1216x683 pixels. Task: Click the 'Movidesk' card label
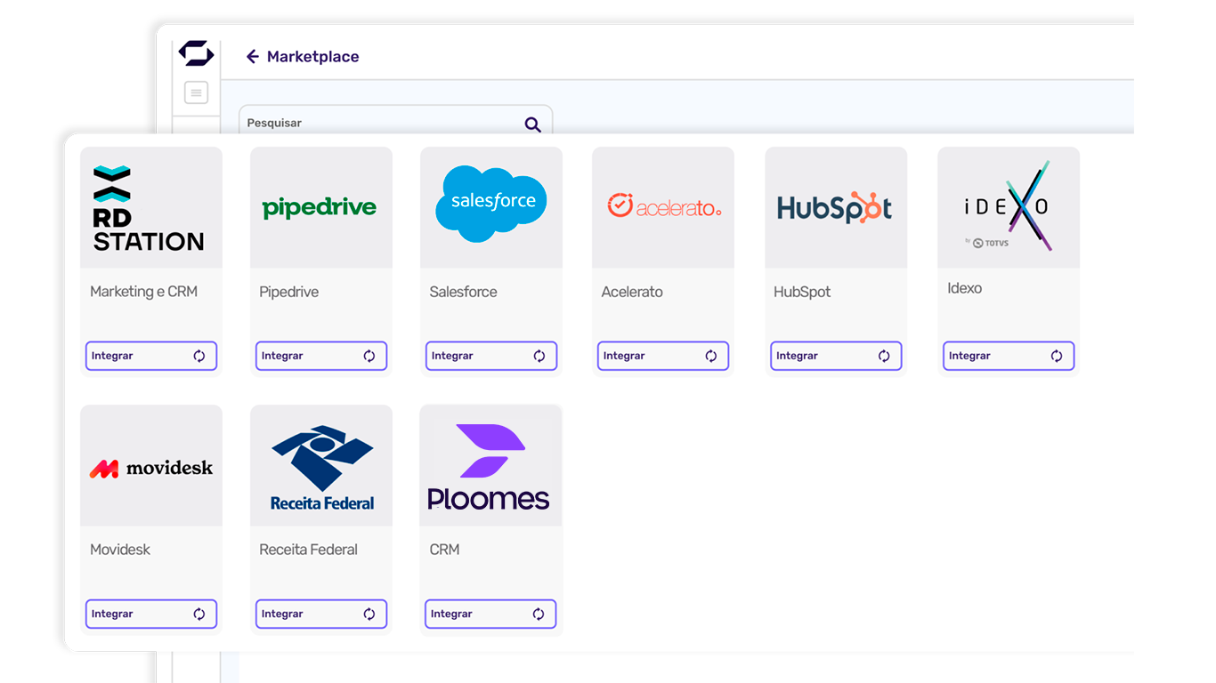pos(120,550)
